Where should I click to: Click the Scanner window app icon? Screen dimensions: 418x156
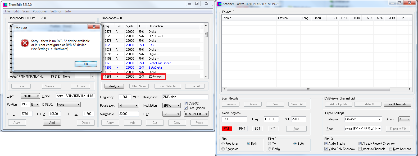tap(219, 4)
